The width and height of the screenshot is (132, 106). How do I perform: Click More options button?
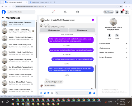coord(82,30)
